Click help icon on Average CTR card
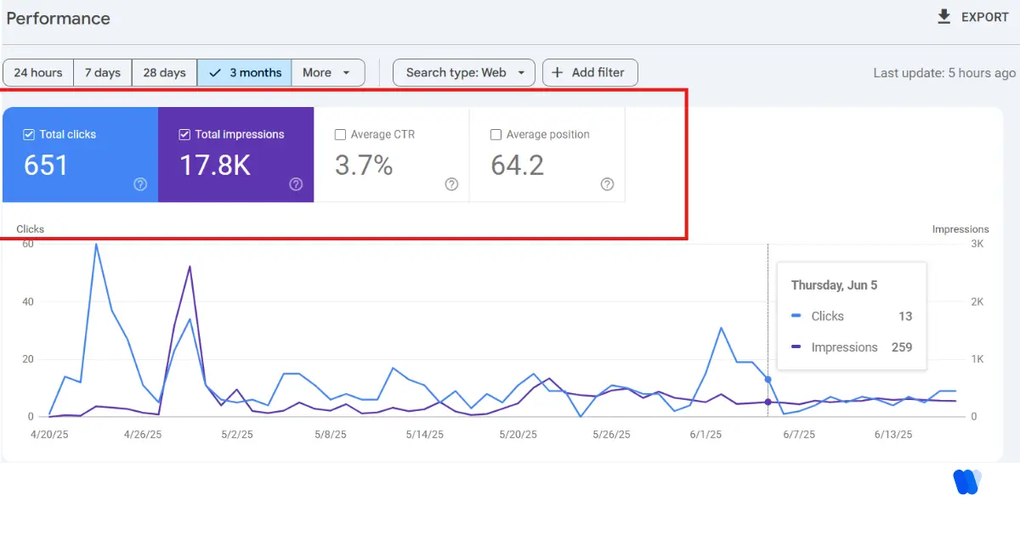The width and height of the screenshot is (1020, 535). 451,184
